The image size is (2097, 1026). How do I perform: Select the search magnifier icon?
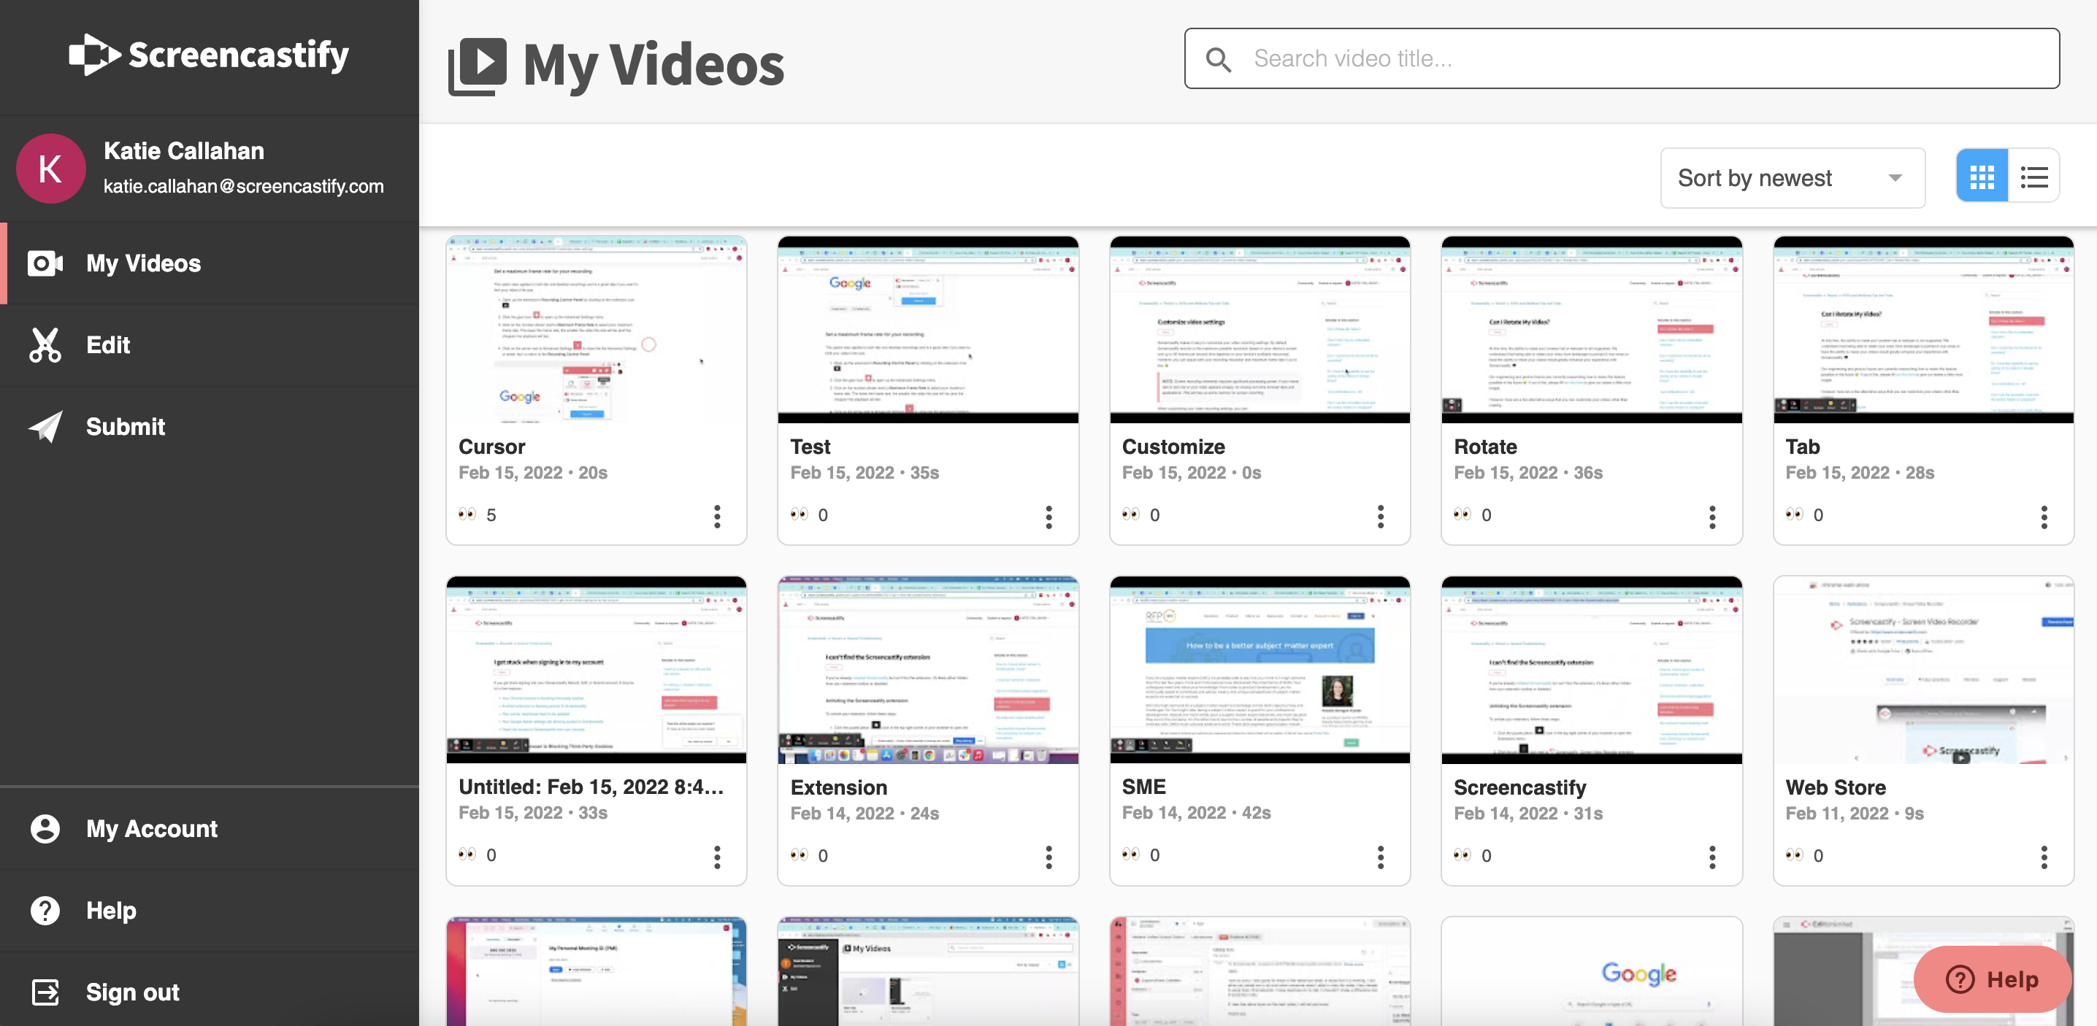[x=1219, y=59]
